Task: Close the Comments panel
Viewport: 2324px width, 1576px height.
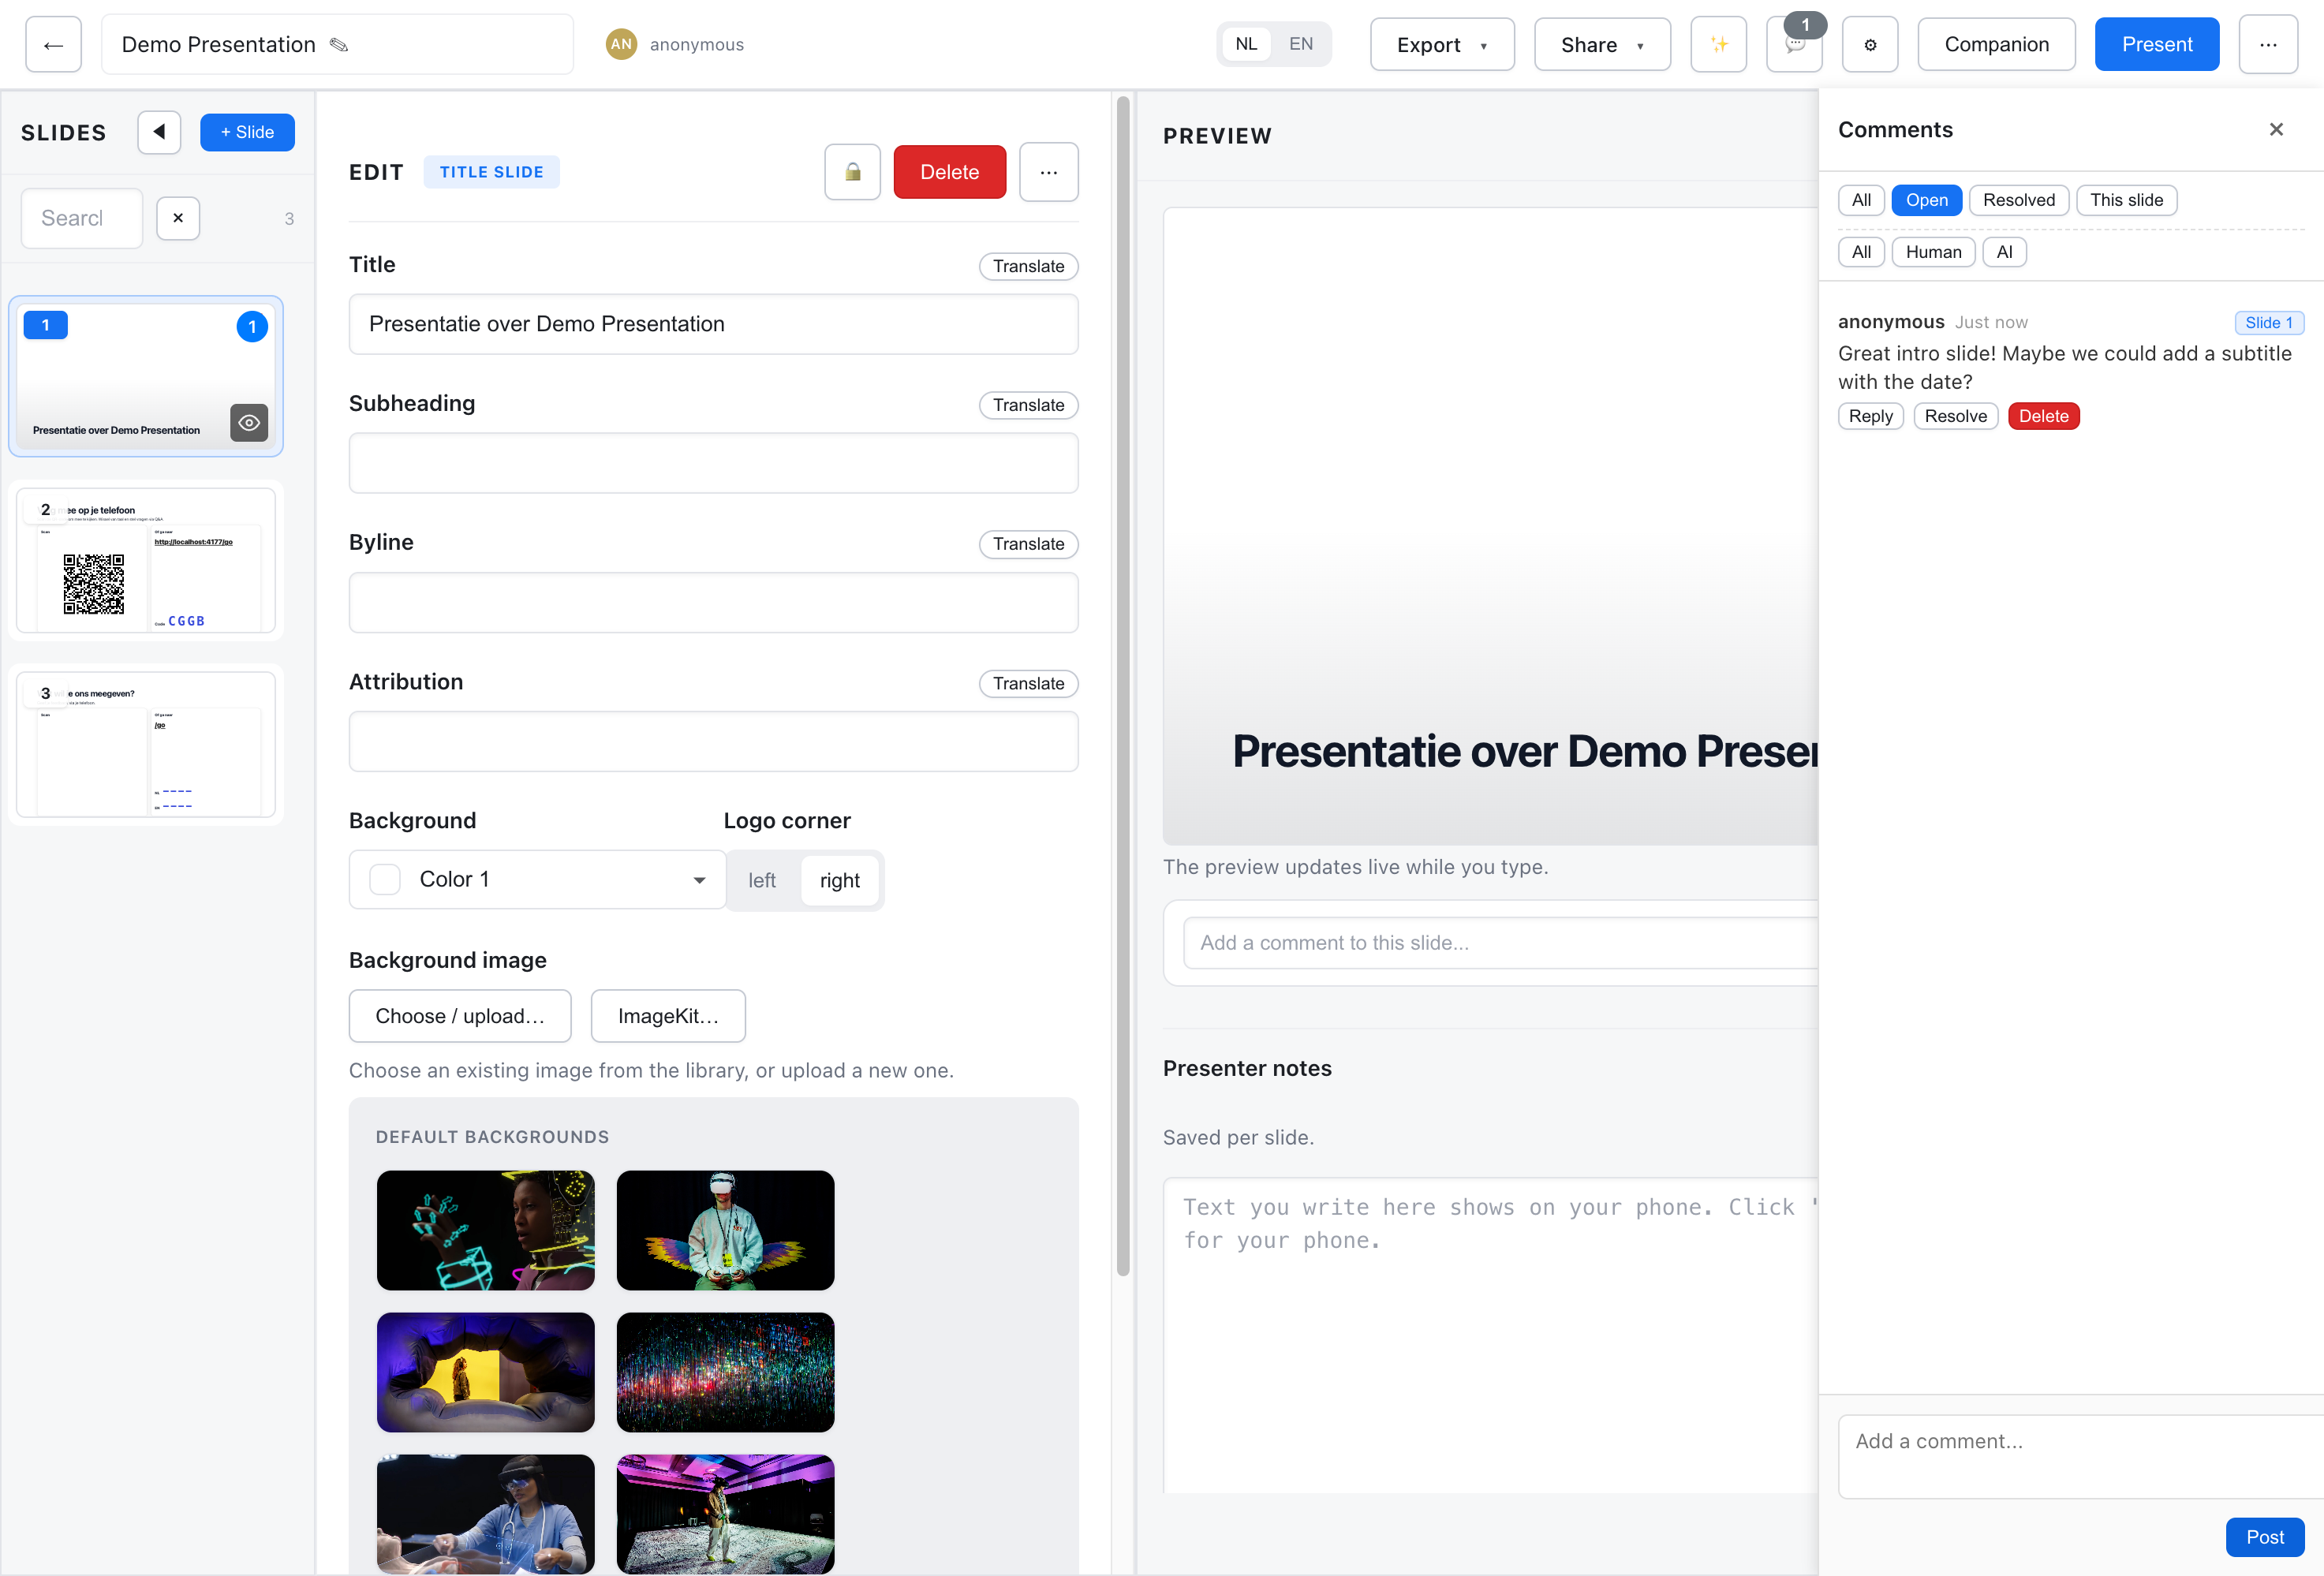Action: click(2276, 130)
